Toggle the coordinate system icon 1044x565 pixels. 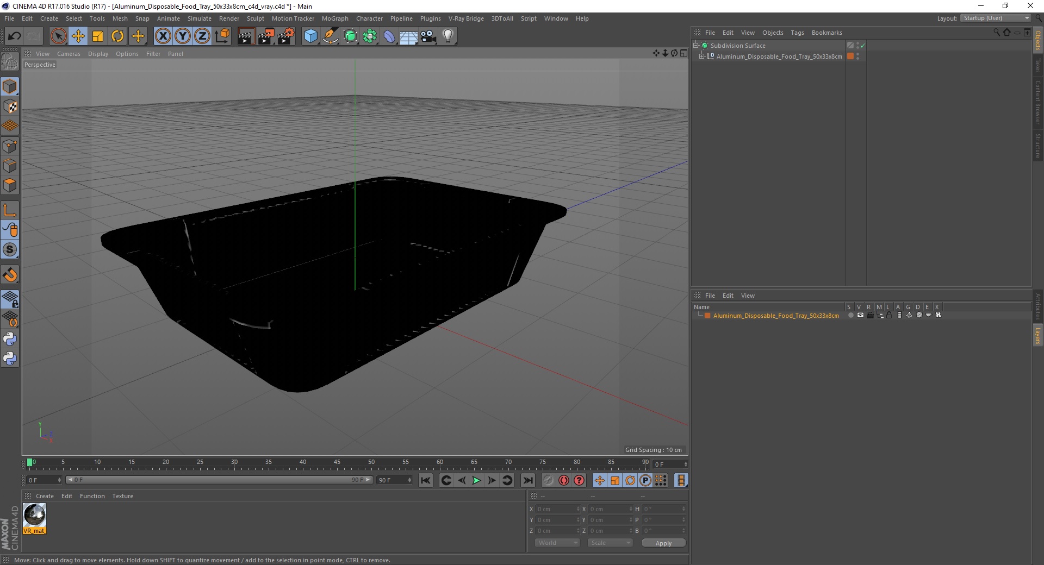222,36
